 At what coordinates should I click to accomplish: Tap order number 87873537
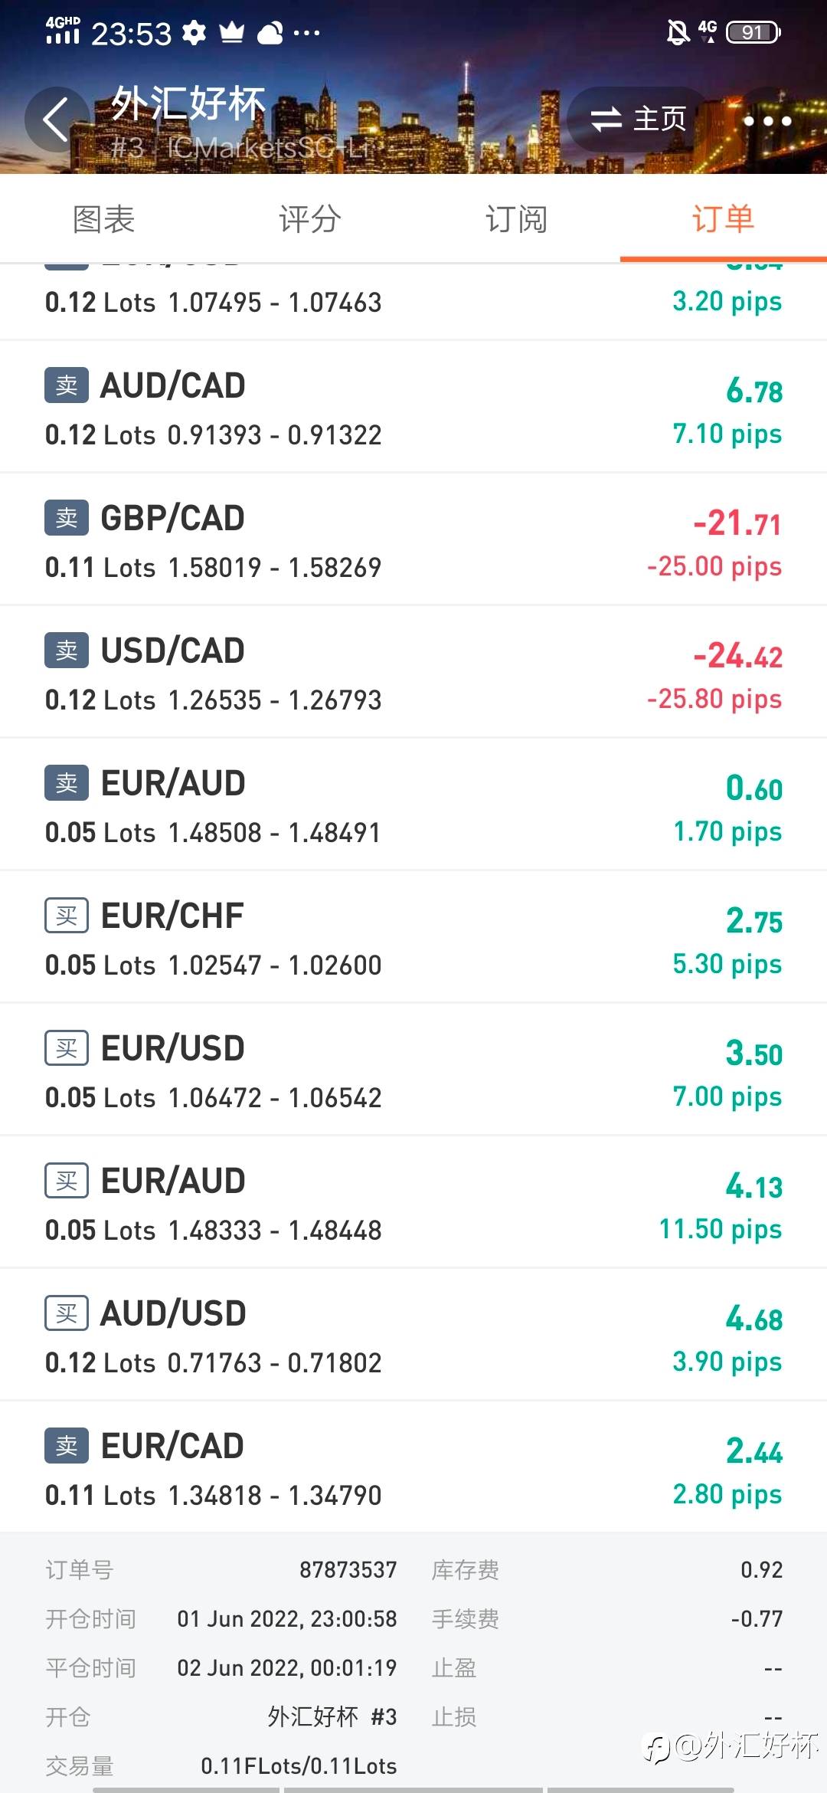348,1570
